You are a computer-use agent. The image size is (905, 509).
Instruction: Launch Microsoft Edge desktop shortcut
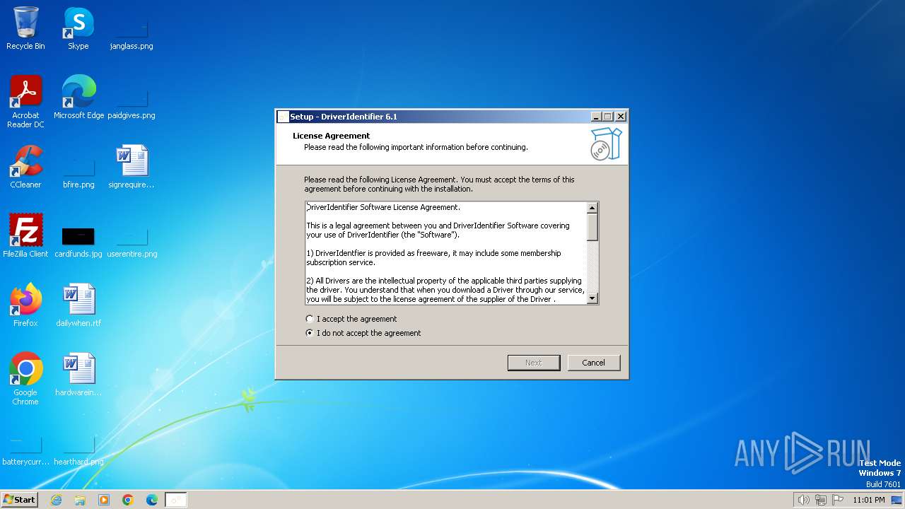tap(78, 98)
